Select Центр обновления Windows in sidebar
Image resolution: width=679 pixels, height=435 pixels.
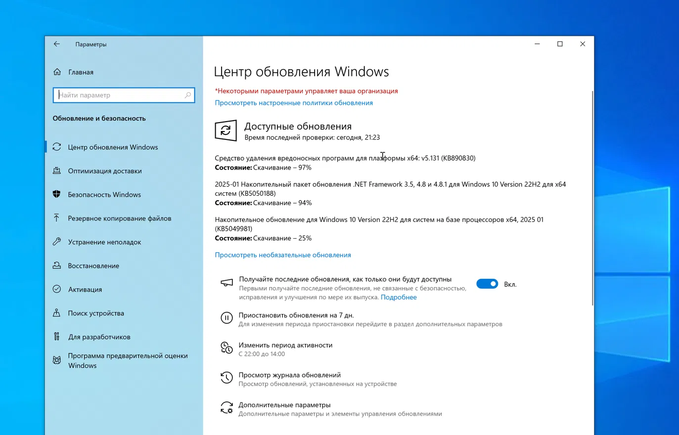pos(113,147)
